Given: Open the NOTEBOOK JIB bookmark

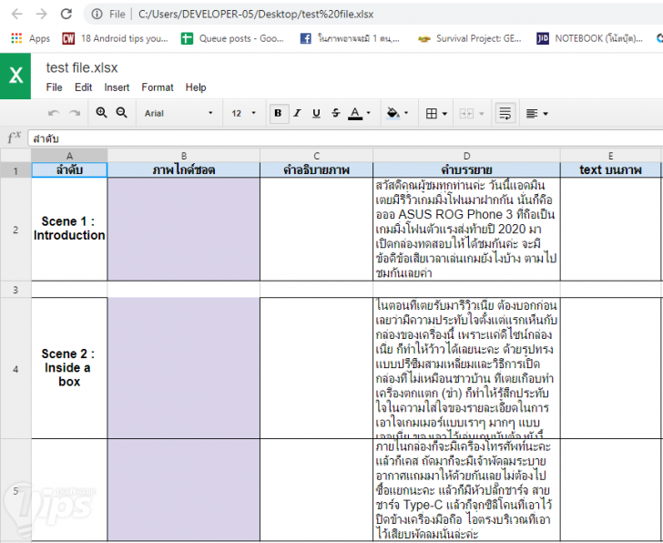Looking at the screenshot, I should point(589,38).
